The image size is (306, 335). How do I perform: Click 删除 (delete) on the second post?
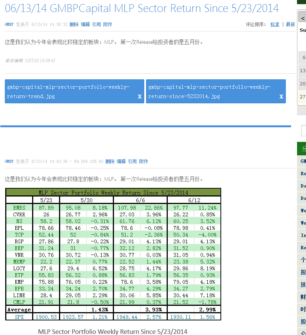[x=110, y=161]
